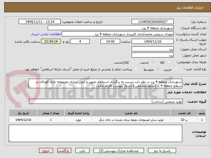Click the buyer name field 'شهرداری منطقه 4 یزد'

pyautogui.click(x=111, y=28)
